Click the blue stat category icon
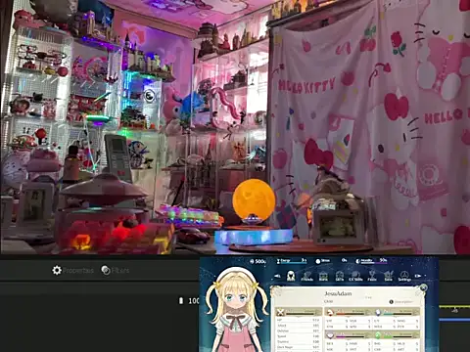470x352 pixels. (378, 312)
